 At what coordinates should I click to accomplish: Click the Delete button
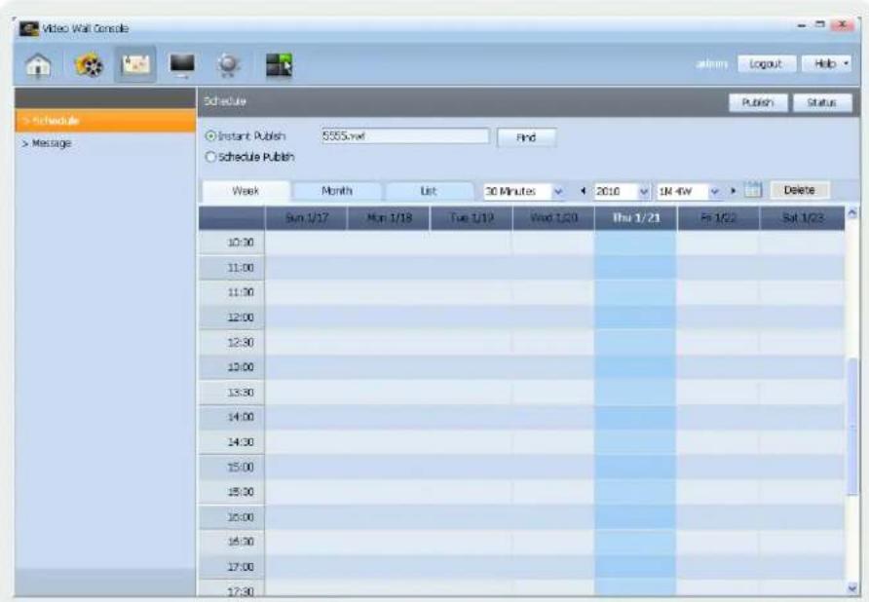tap(800, 190)
